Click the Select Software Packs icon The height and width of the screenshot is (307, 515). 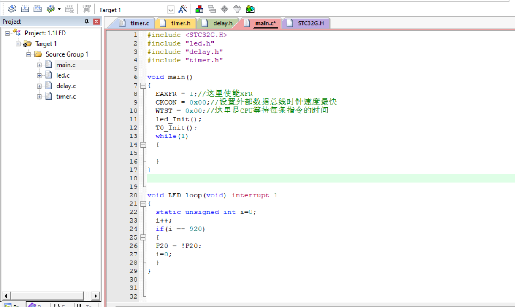click(237, 9)
